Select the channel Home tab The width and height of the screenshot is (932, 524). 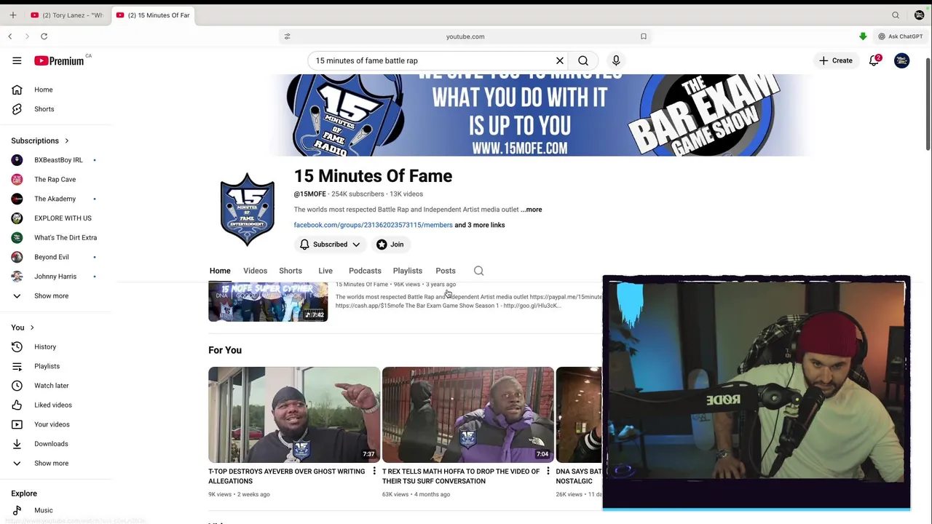point(220,271)
